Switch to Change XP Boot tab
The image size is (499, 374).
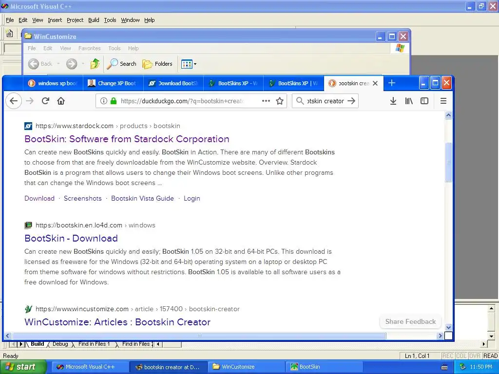(x=113, y=83)
